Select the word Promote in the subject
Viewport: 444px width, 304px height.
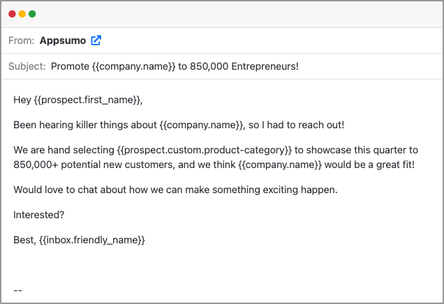(x=70, y=66)
